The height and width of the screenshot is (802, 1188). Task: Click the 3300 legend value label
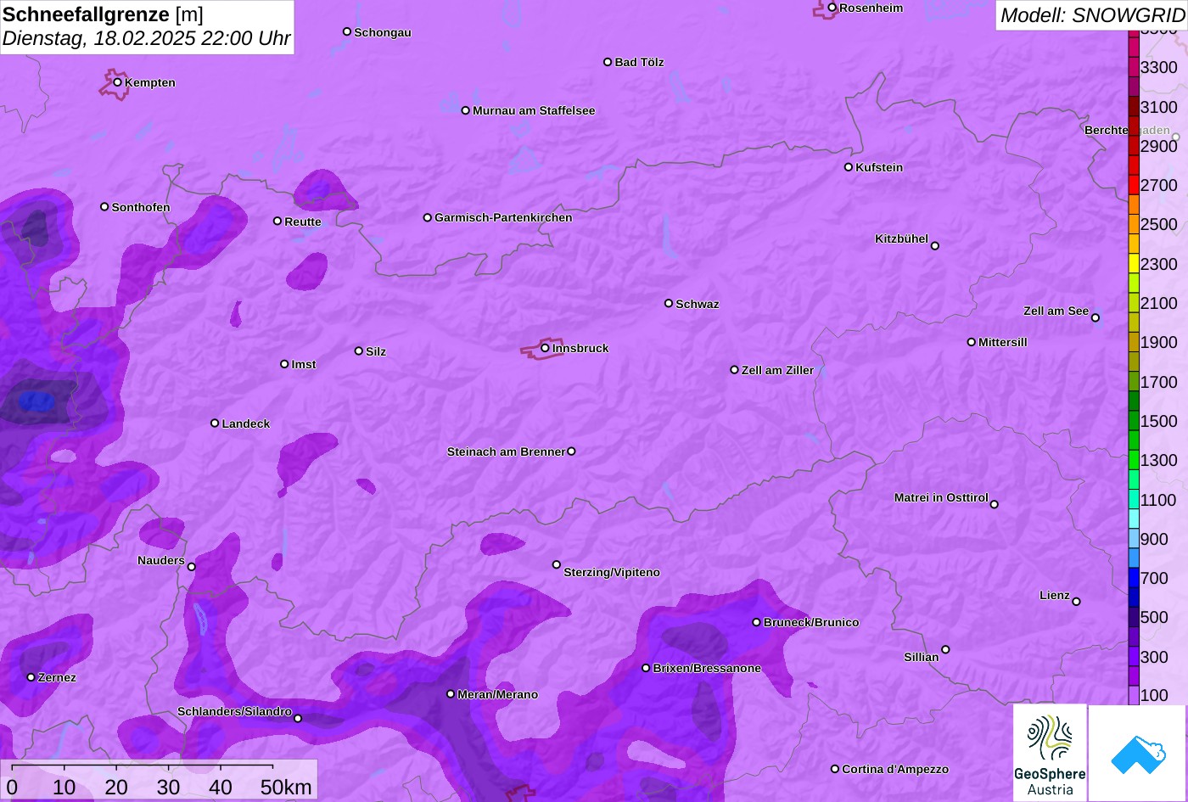pyautogui.click(x=1158, y=67)
